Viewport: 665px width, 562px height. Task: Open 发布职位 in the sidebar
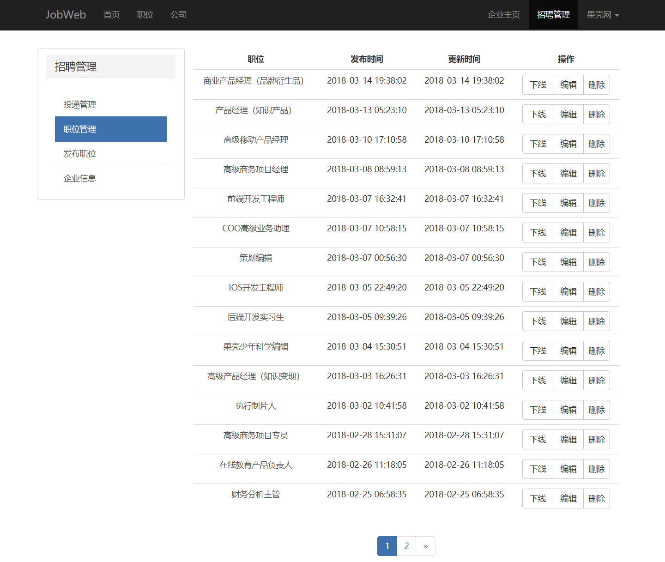tap(111, 154)
